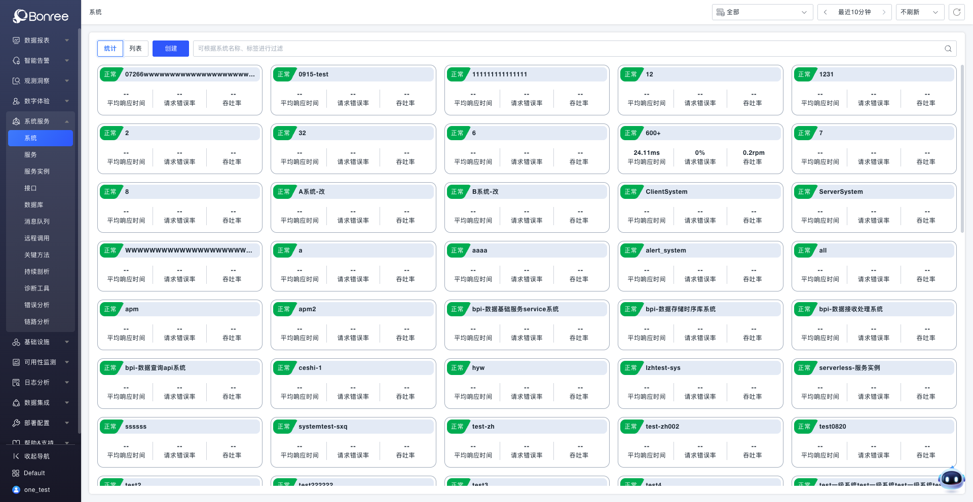Viewport: 973px width, 502px height.
Task: Click the 智能告警 headset icon
Action: point(16,61)
